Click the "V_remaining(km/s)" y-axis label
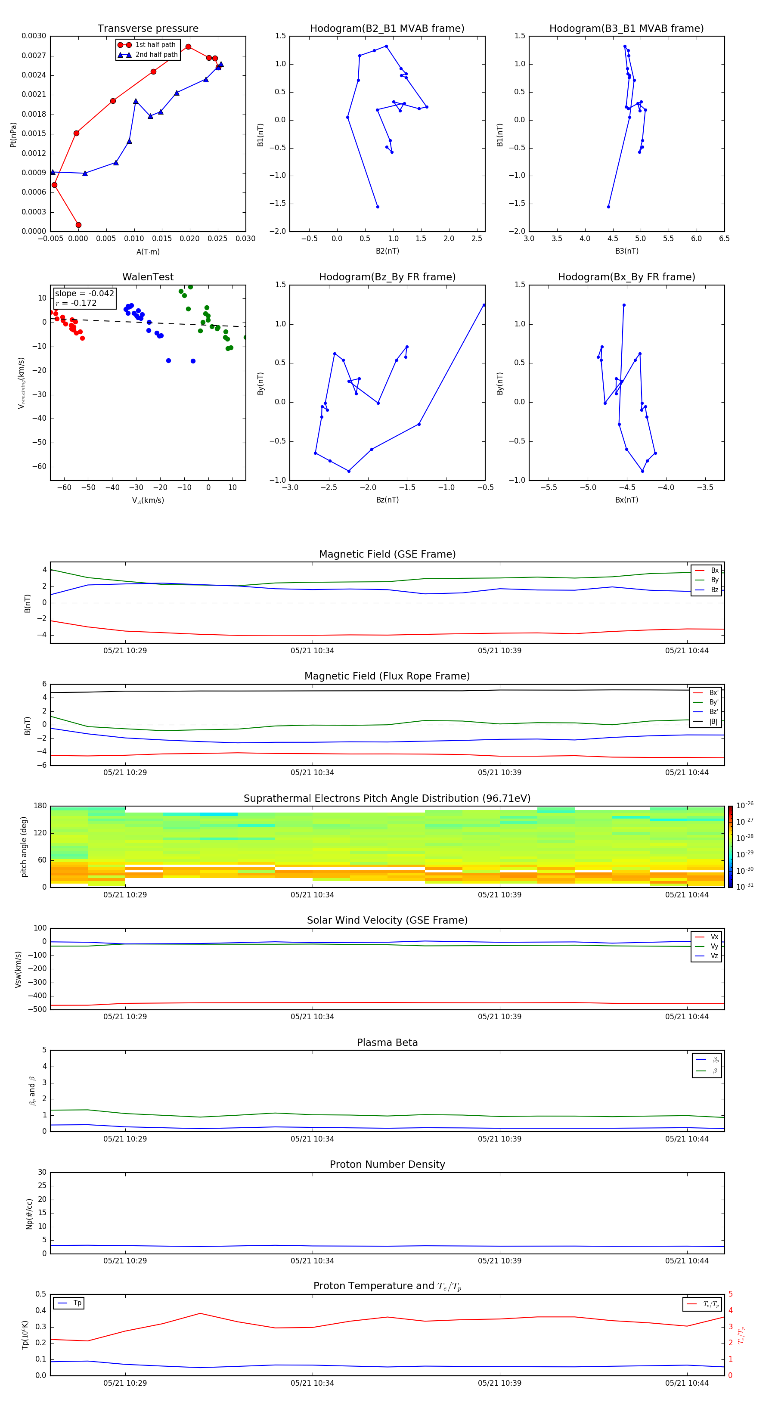 coord(22,383)
